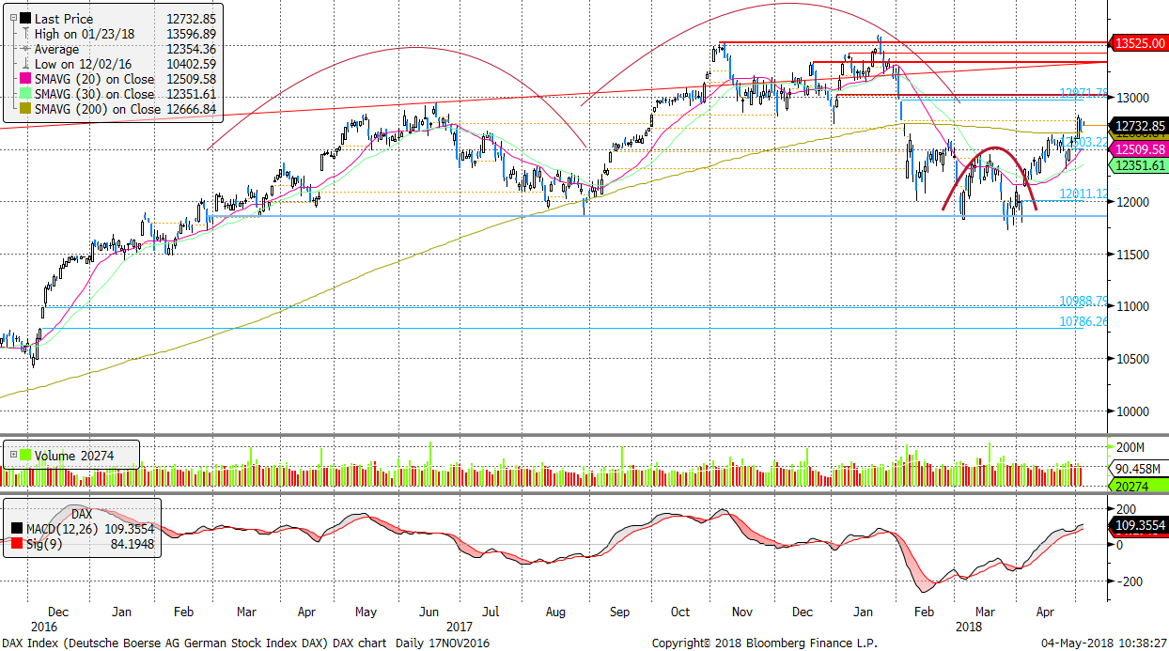1169x651 pixels.
Task: Click the black Last Price color swatch
Action: coord(25,19)
